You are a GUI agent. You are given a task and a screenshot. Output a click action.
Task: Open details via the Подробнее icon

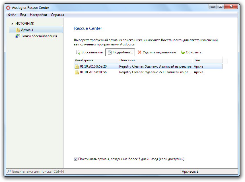point(109,52)
